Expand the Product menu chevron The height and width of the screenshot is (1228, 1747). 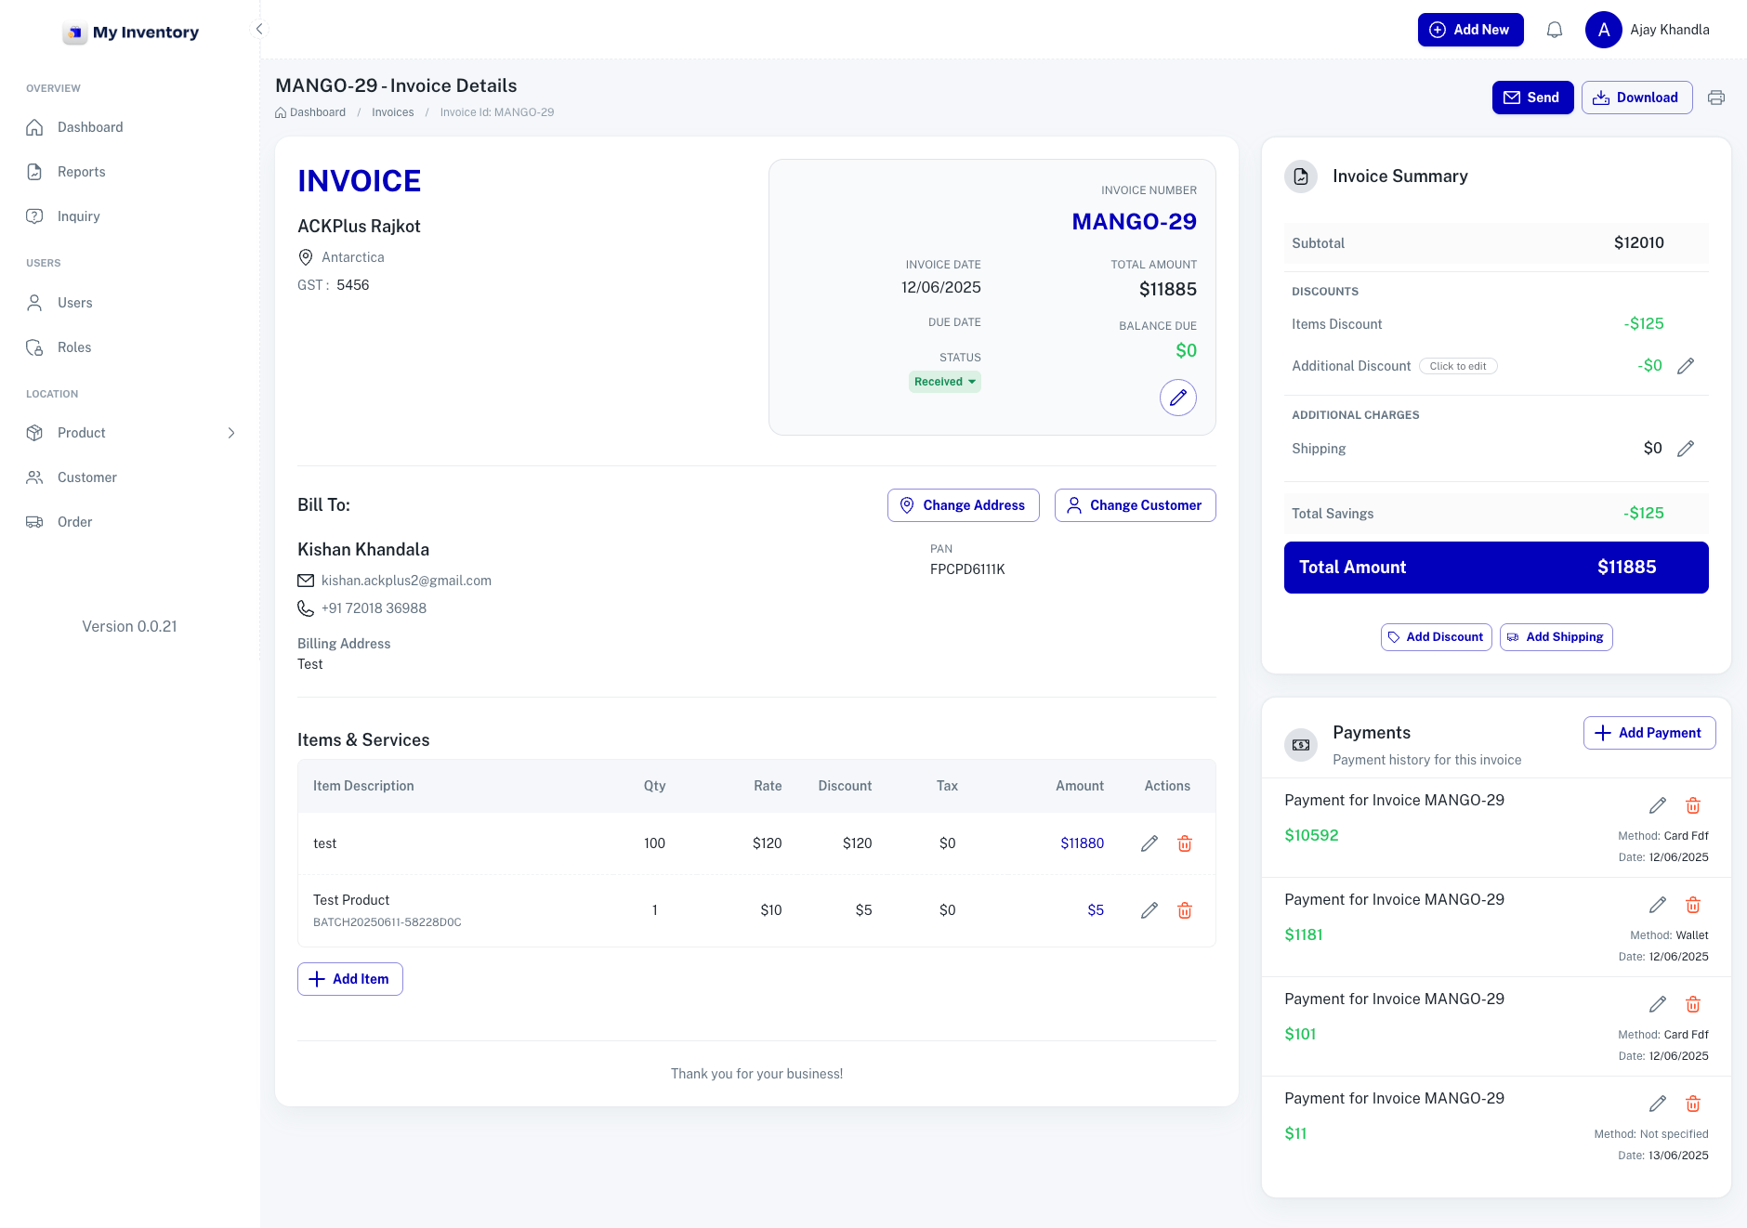[x=231, y=433]
